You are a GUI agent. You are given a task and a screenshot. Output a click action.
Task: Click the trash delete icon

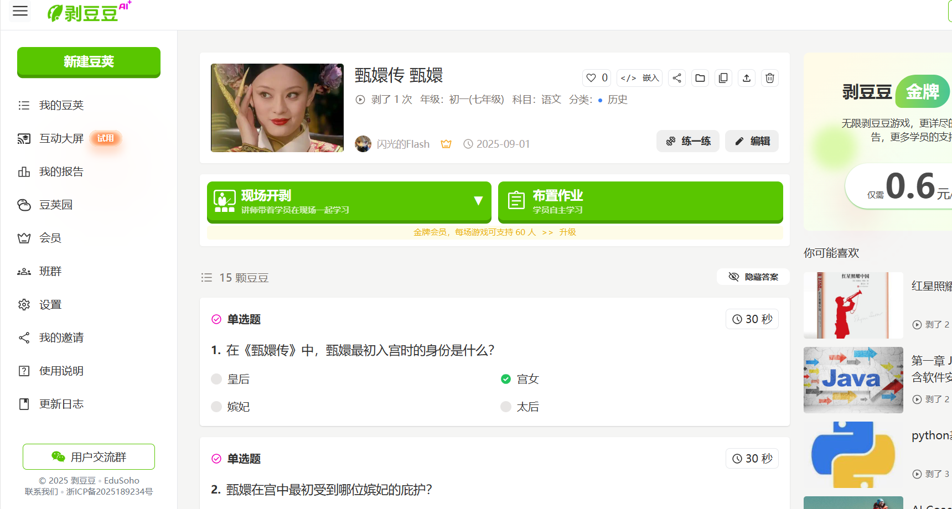[770, 78]
